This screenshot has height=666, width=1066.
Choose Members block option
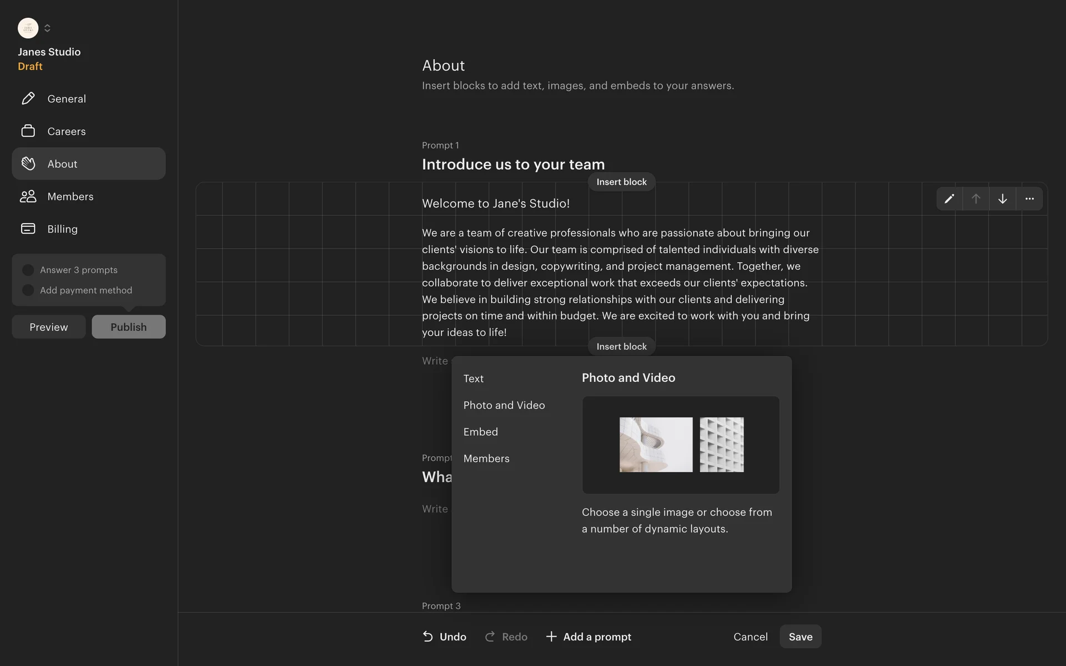(486, 458)
